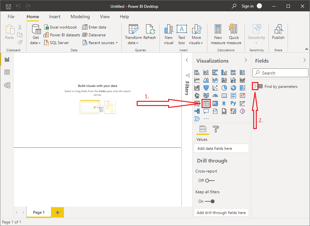
Task: Open the Modeling ribbon tab
Action: (x=80, y=17)
